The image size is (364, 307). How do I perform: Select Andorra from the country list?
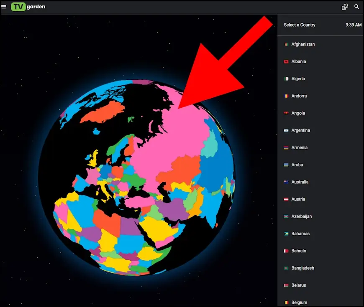pos(299,96)
